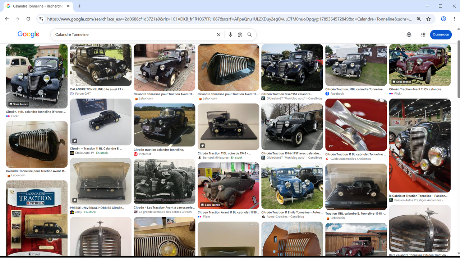Viewport: 460px width, 258px height.
Task: Close the Calandre Tonneline tab
Action: tap(69, 6)
